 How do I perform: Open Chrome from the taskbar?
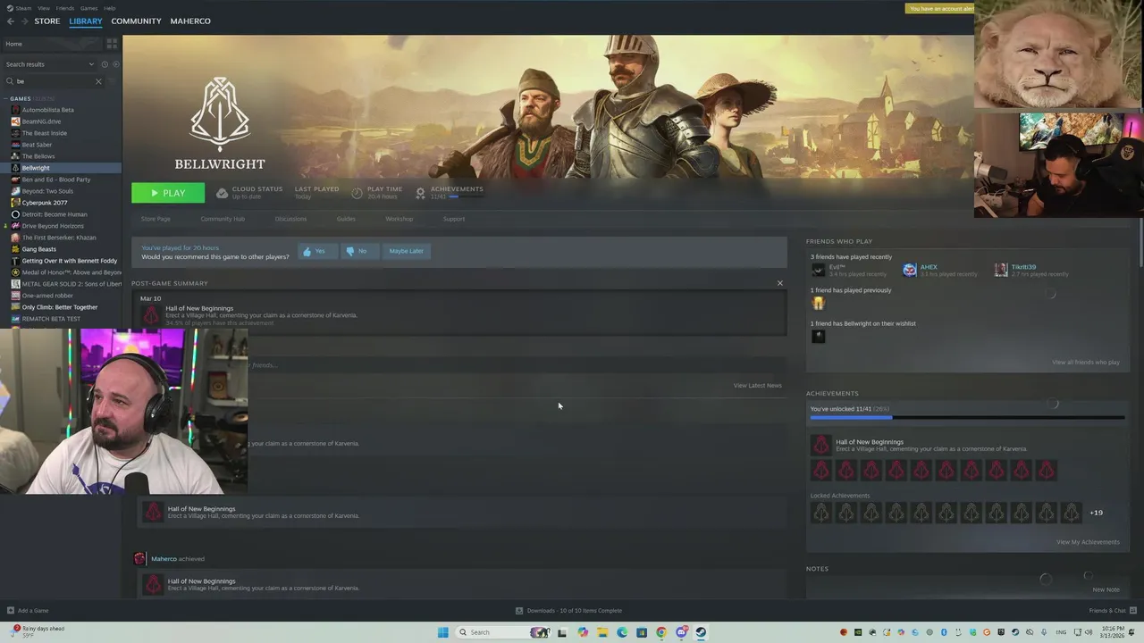coord(661,632)
